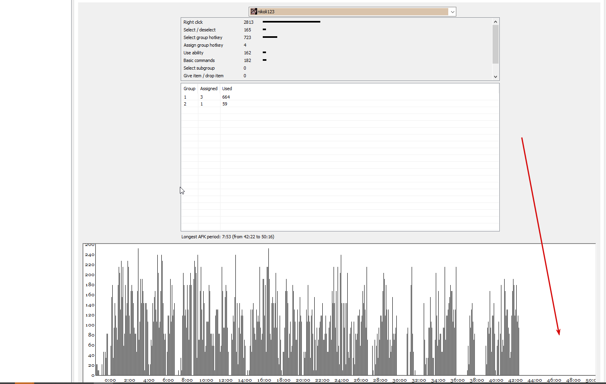Select the "Give item / drop item" row
Image resolution: width=606 pixels, height=384 pixels.
click(x=336, y=76)
